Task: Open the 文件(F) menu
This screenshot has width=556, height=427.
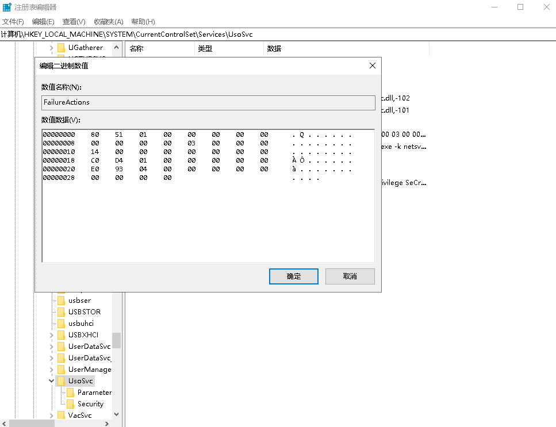Action: tap(13, 22)
